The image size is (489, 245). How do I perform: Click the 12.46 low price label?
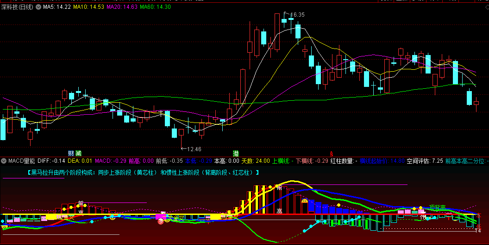tap(194, 149)
